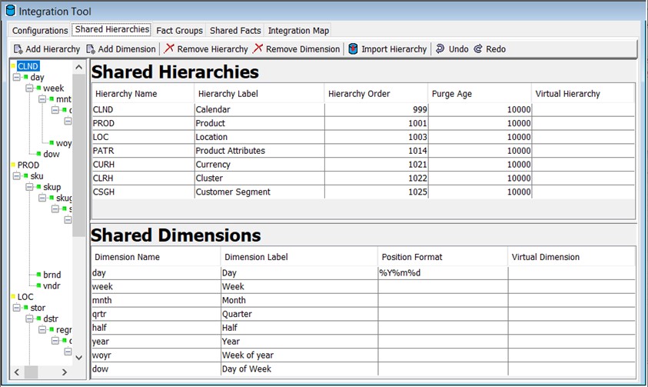
Task: Click the Integration Tool title bar icon
Action: [x=10, y=11]
